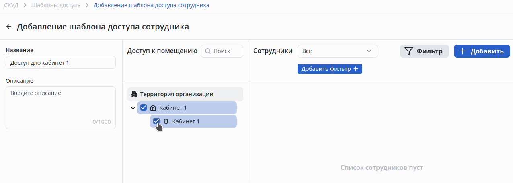Click the magnifier icon in Поиск field

tap(208, 51)
